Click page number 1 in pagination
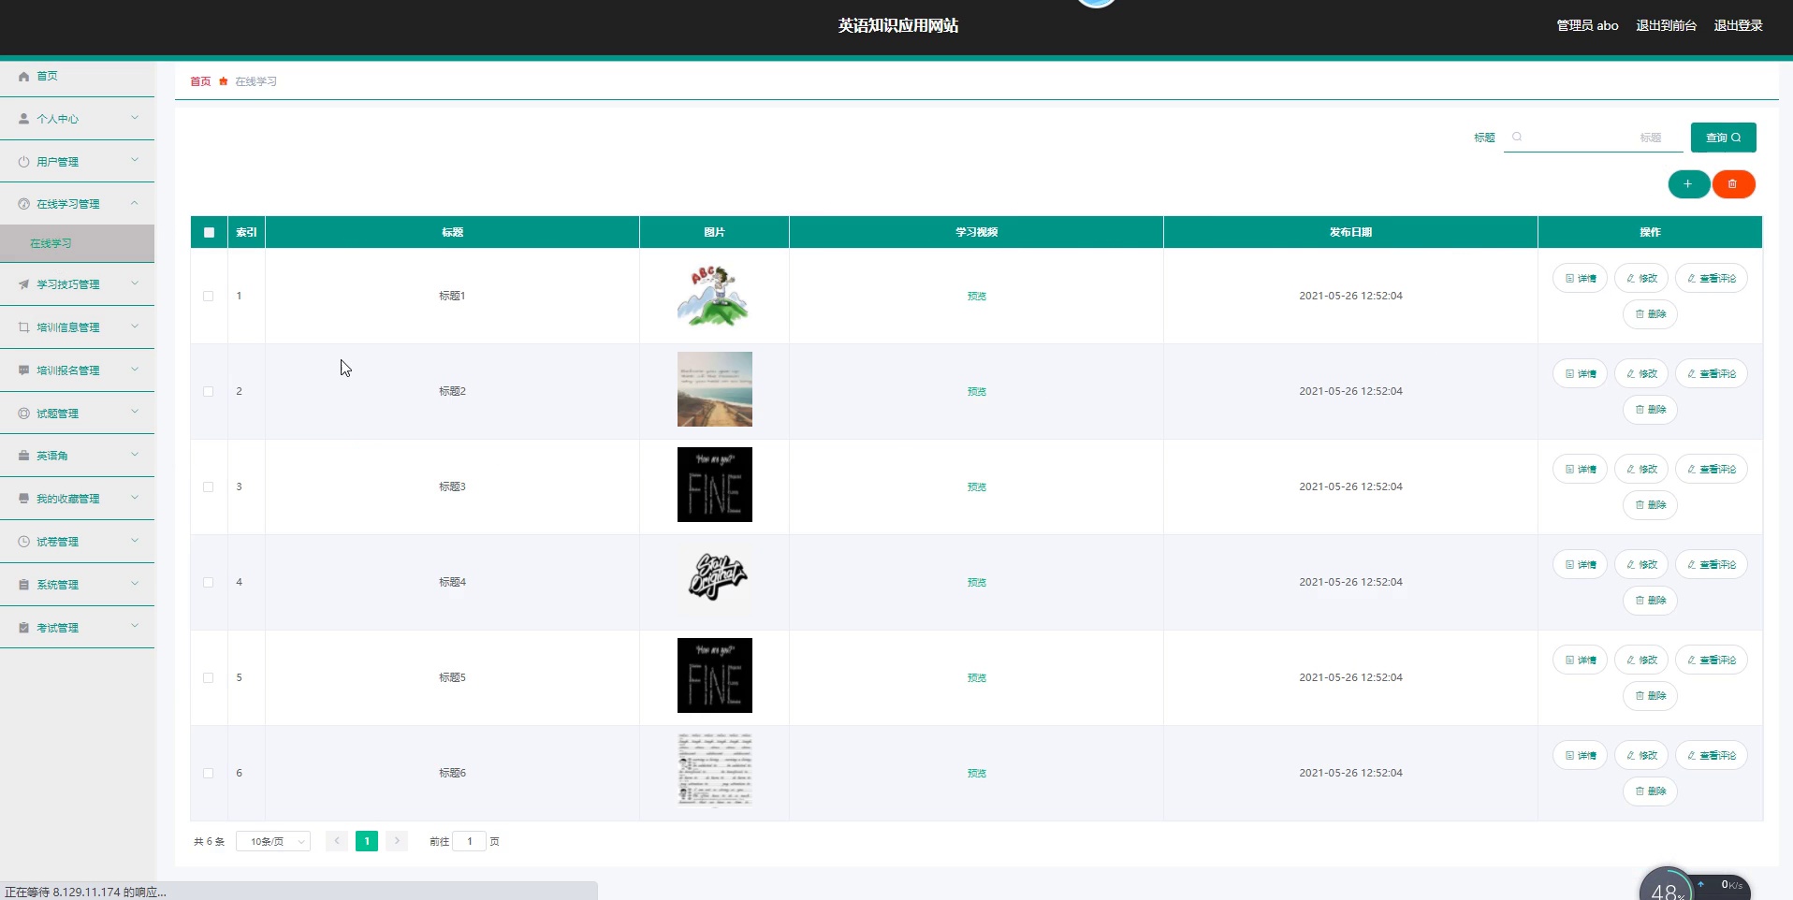Screen dimensions: 1793x900 (x=367, y=841)
